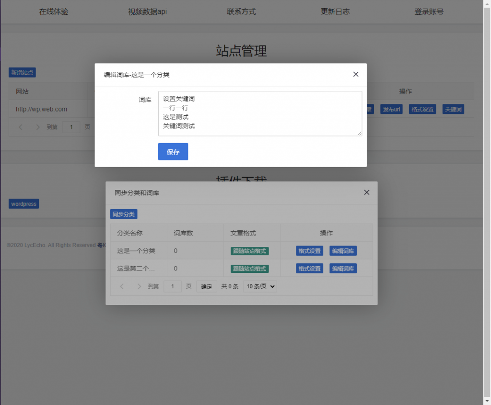This screenshot has width=491, height=405.
Task: Click the 同步分类 button
Action: tap(124, 214)
